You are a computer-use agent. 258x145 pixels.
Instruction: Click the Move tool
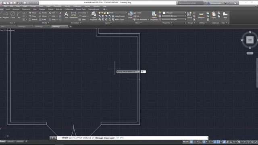(33, 13)
